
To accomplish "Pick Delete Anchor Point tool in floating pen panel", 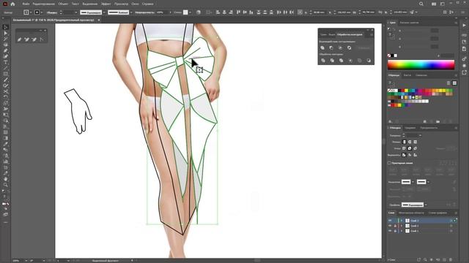I will coord(34,39).
